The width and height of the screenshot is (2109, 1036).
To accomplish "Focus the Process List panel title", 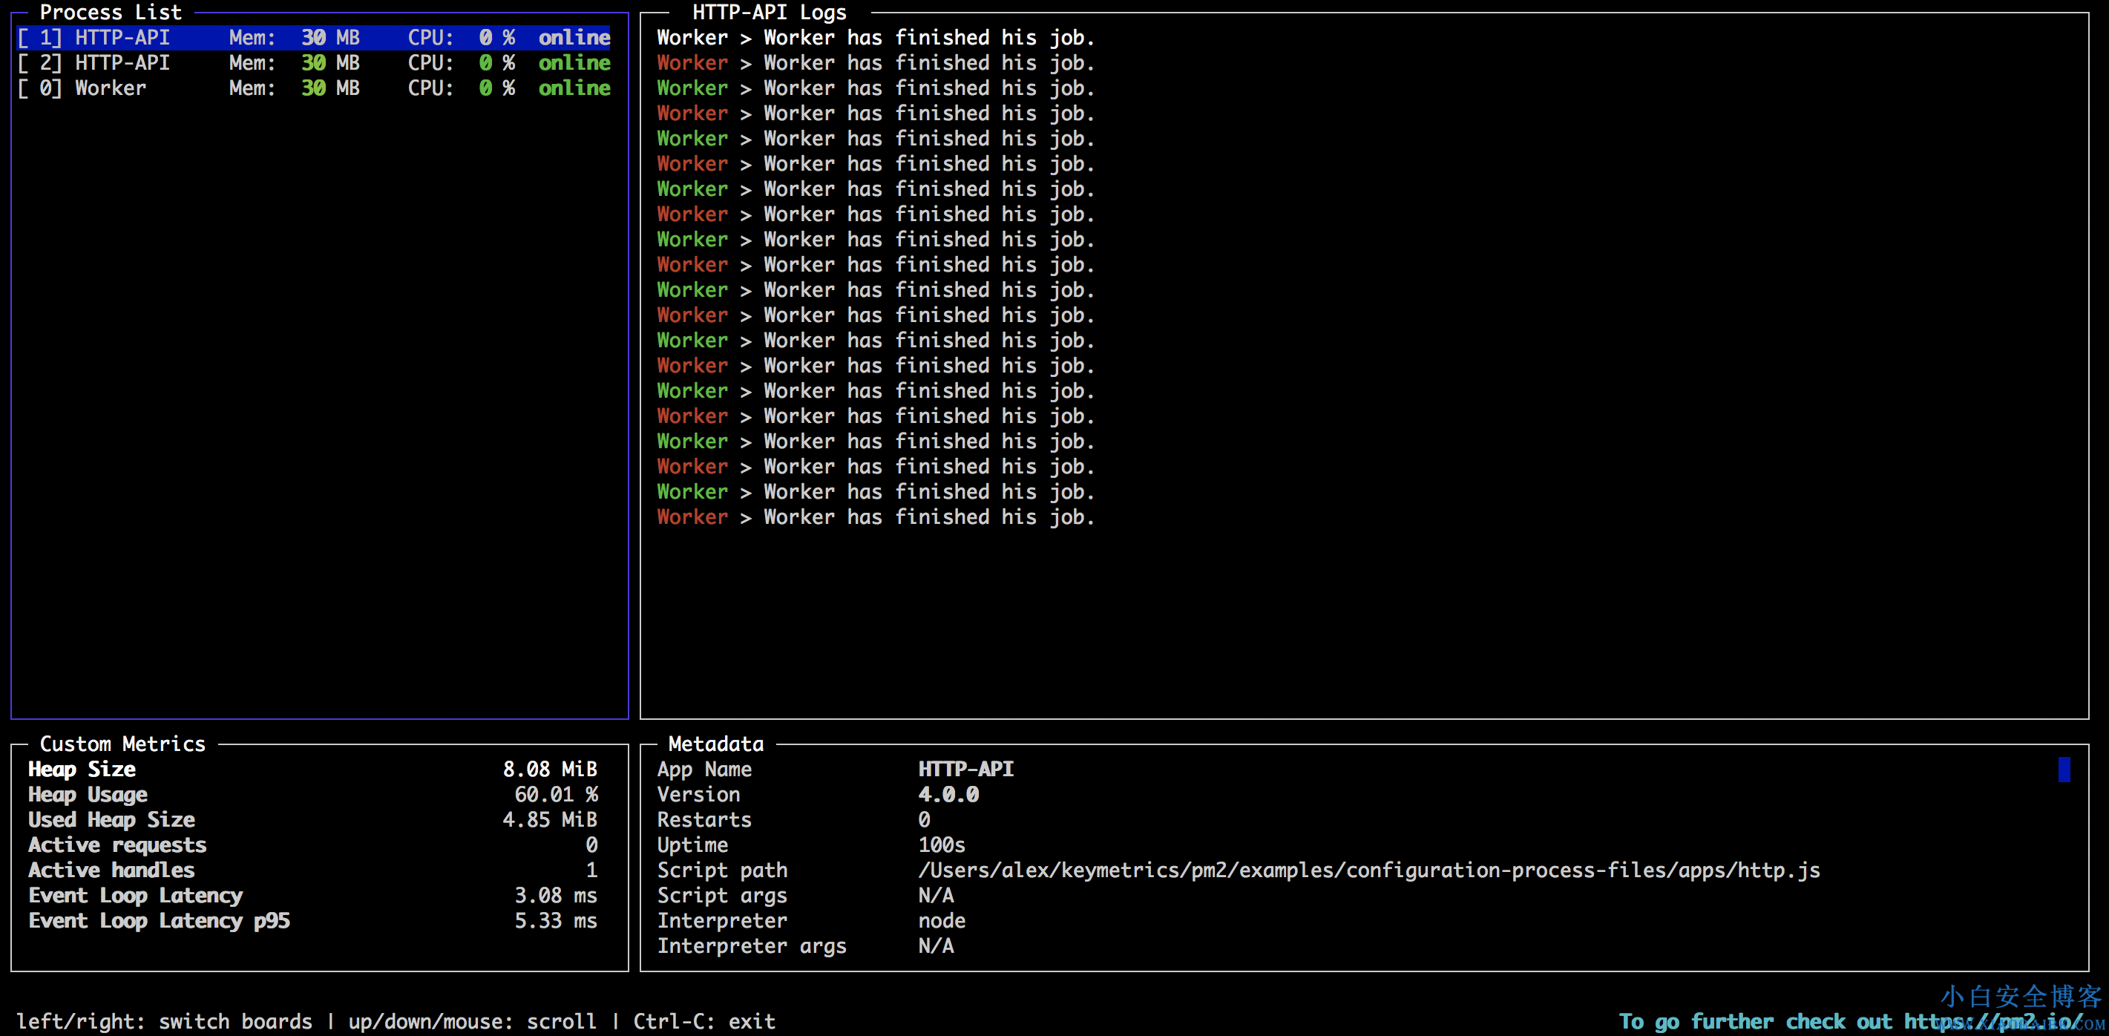I will tap(111, 13).
